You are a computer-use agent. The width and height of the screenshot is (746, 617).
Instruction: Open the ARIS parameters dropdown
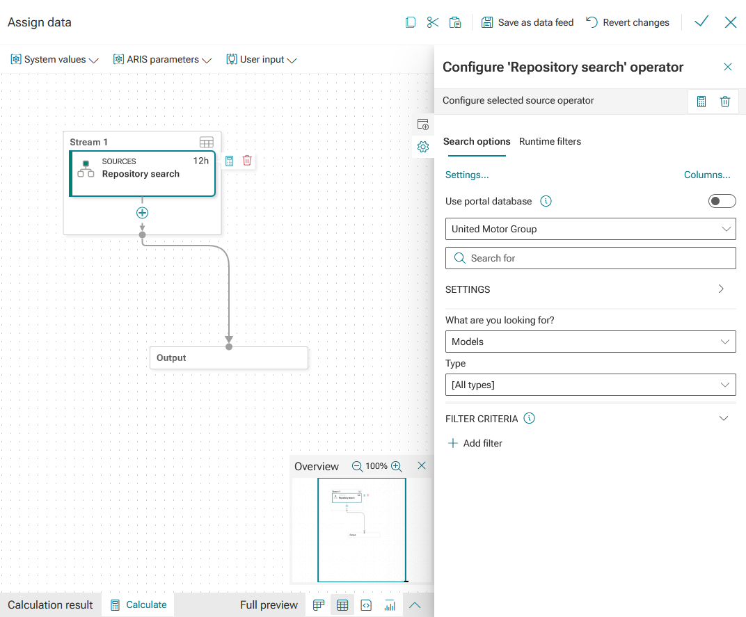pos(161,59)
